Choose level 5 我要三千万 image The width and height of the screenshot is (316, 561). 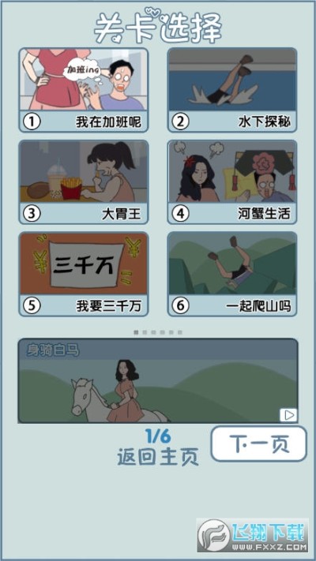click(84, 264)
